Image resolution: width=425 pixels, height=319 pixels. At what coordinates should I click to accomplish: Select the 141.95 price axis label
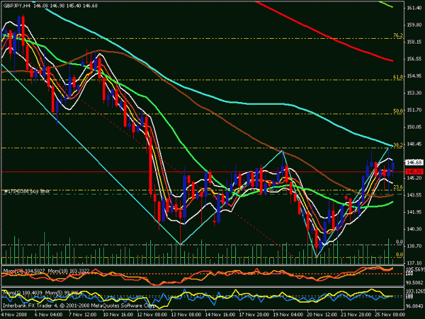point(414,212)
